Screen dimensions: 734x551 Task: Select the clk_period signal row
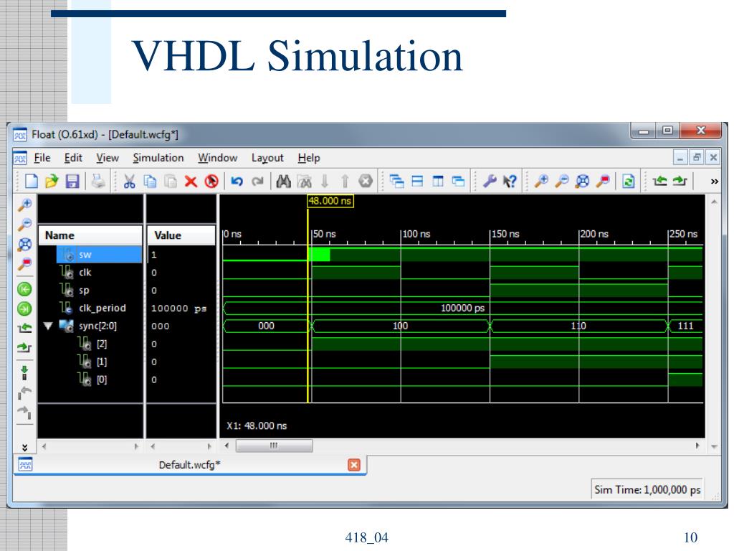pyautogui.click(x=90, y=308)
